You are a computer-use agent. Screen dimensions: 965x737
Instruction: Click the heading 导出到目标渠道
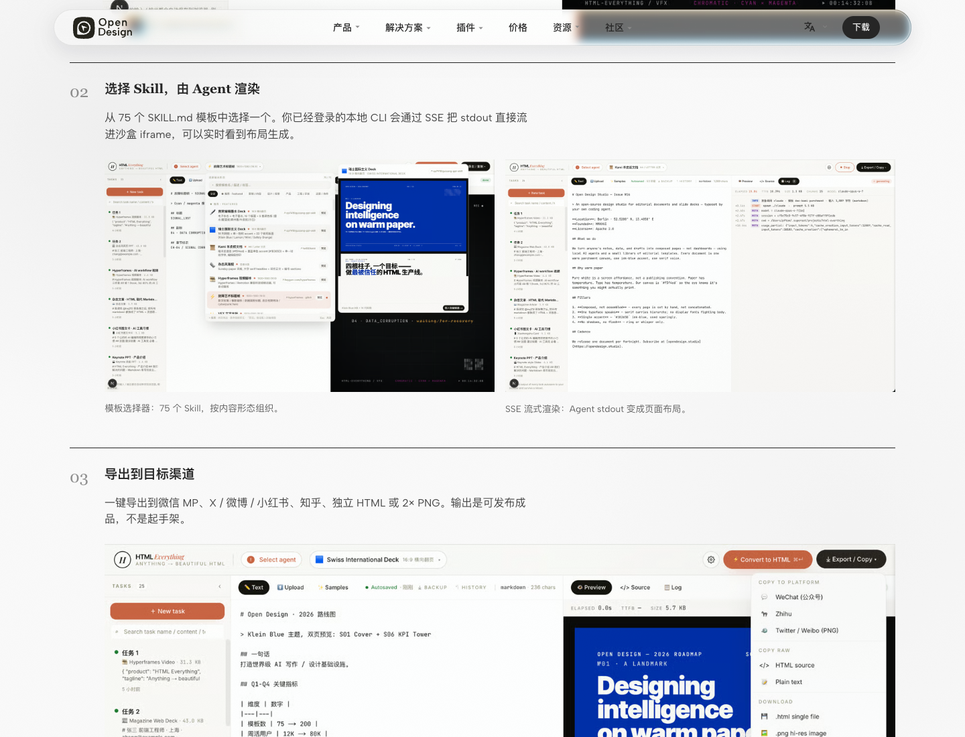pos(149,474)
